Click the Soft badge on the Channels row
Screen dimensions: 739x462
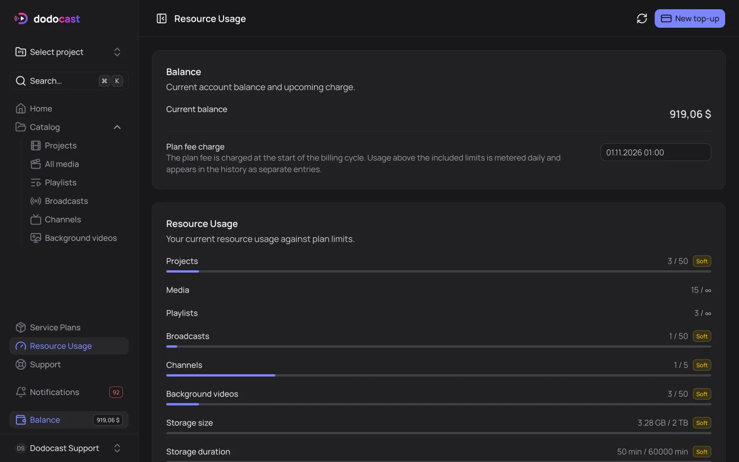(x=702, y=365)
